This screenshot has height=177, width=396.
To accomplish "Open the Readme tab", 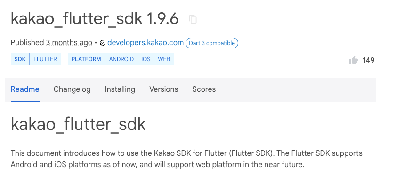I will (x=25, y=89).
